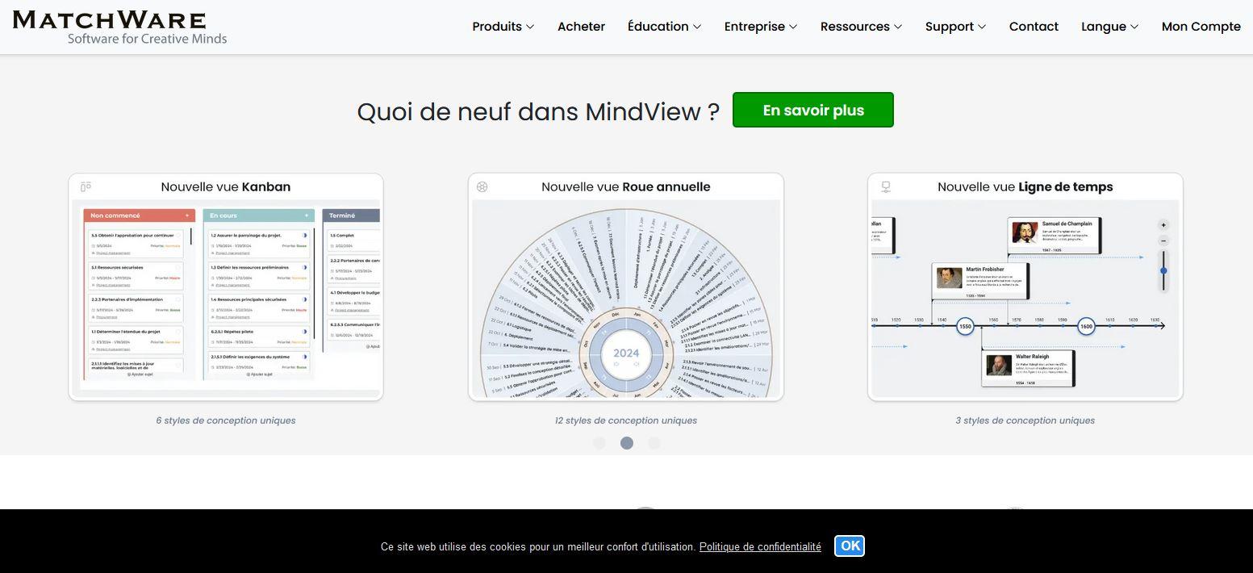Click '12 styles de conception uniques' caption

pyautogui.click(x=626, y=420)
